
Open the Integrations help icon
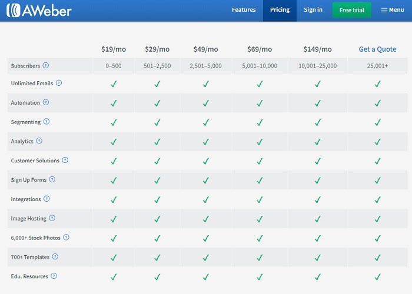tap(46, 199)
